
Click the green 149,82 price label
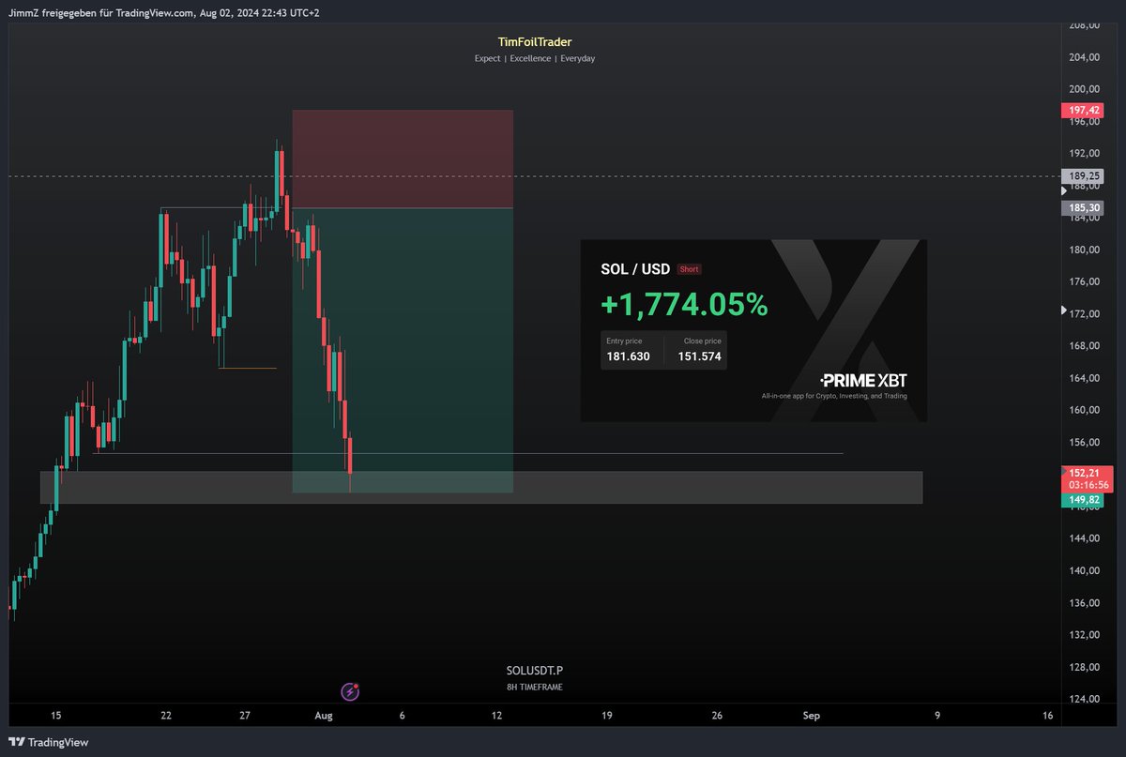(x=1082, y=500)
